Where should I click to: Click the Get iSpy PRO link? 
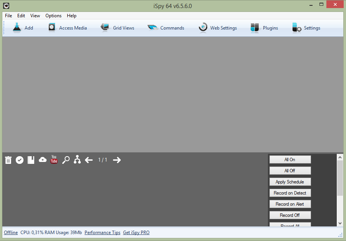pos(136,233)
